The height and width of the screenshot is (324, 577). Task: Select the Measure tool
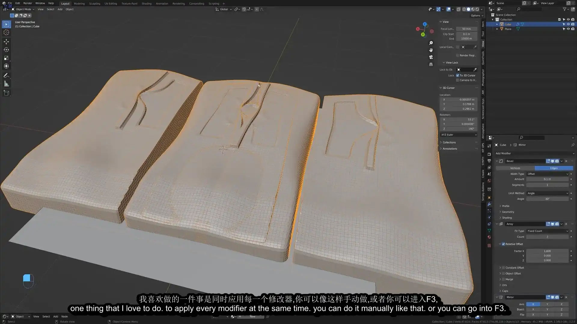(x=6, y=84)
